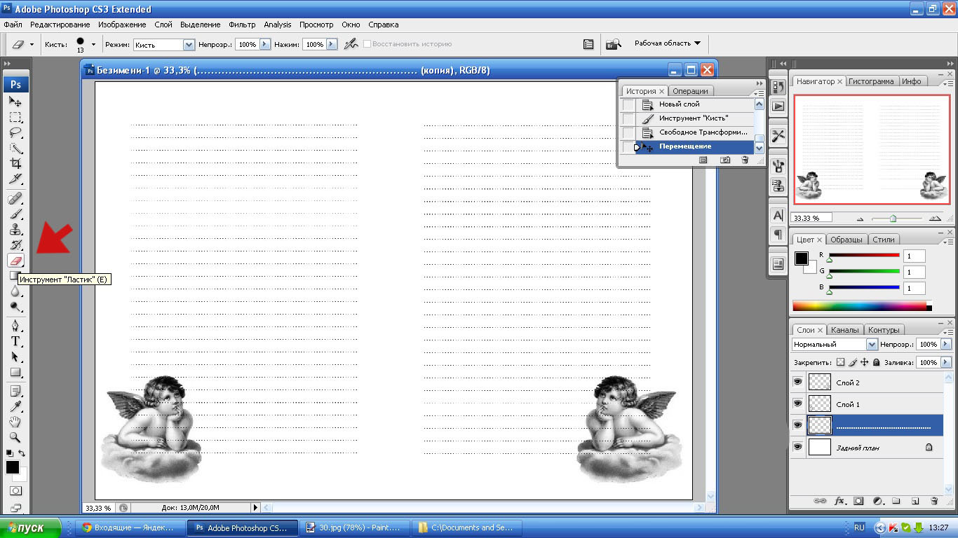958x538 pixels.
Task: Open the Character panel from the dock
Action: pyautogui.click(x=778, y=216)
